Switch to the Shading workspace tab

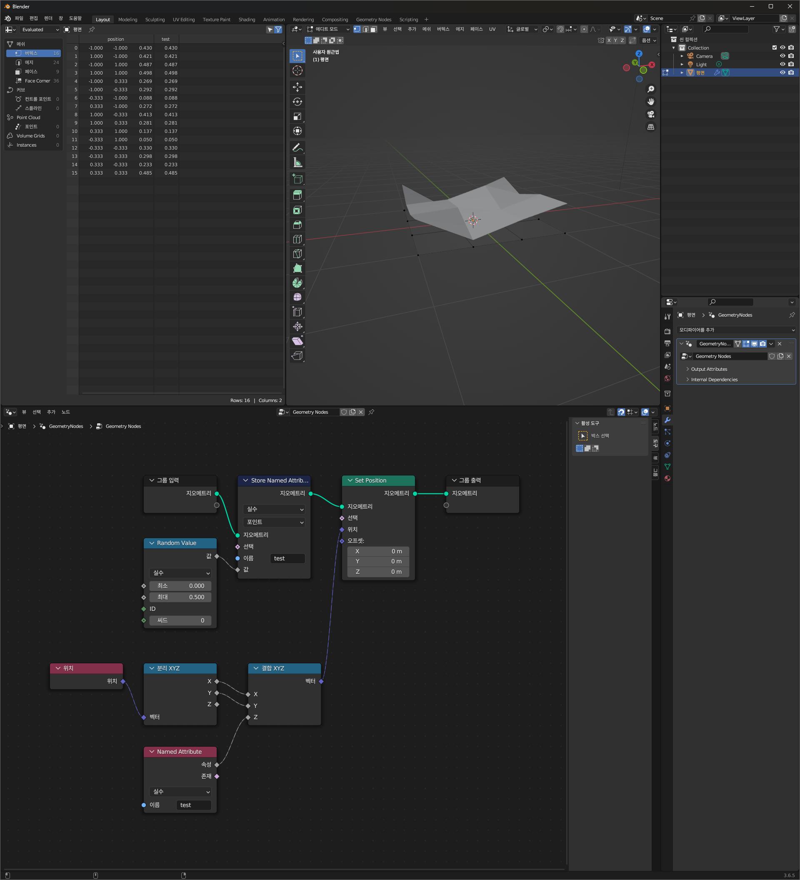pyautogui.click(x=247, y=20)
